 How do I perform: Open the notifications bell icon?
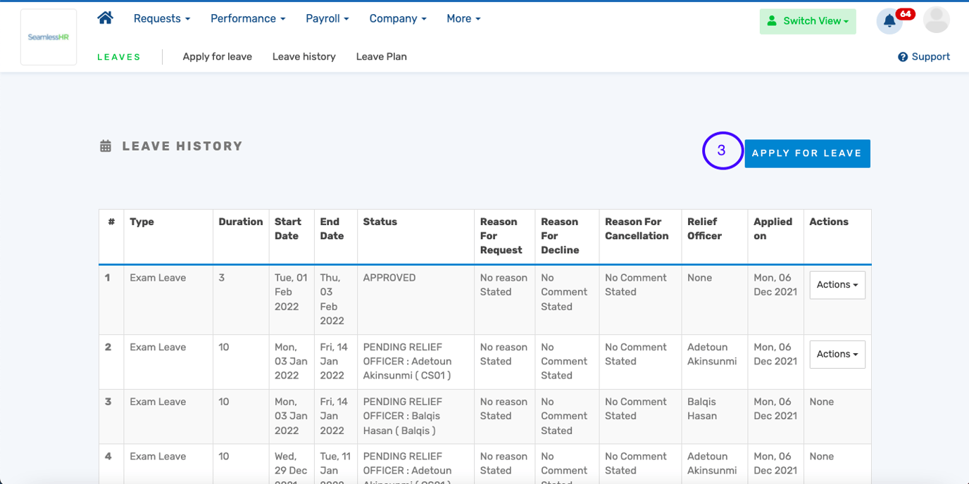(x=889, y=21)
